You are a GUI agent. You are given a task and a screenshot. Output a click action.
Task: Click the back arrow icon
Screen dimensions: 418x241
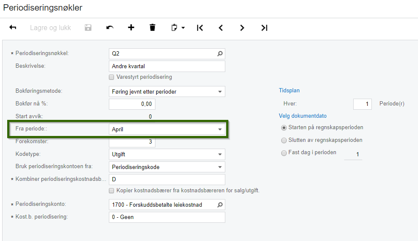point(13,28)
